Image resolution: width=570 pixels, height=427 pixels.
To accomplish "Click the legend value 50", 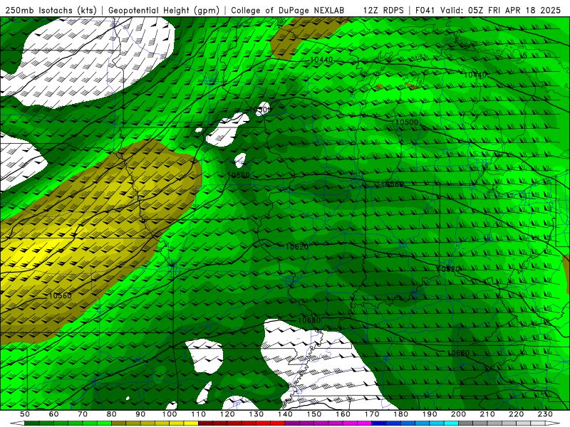I will point(24,414).
